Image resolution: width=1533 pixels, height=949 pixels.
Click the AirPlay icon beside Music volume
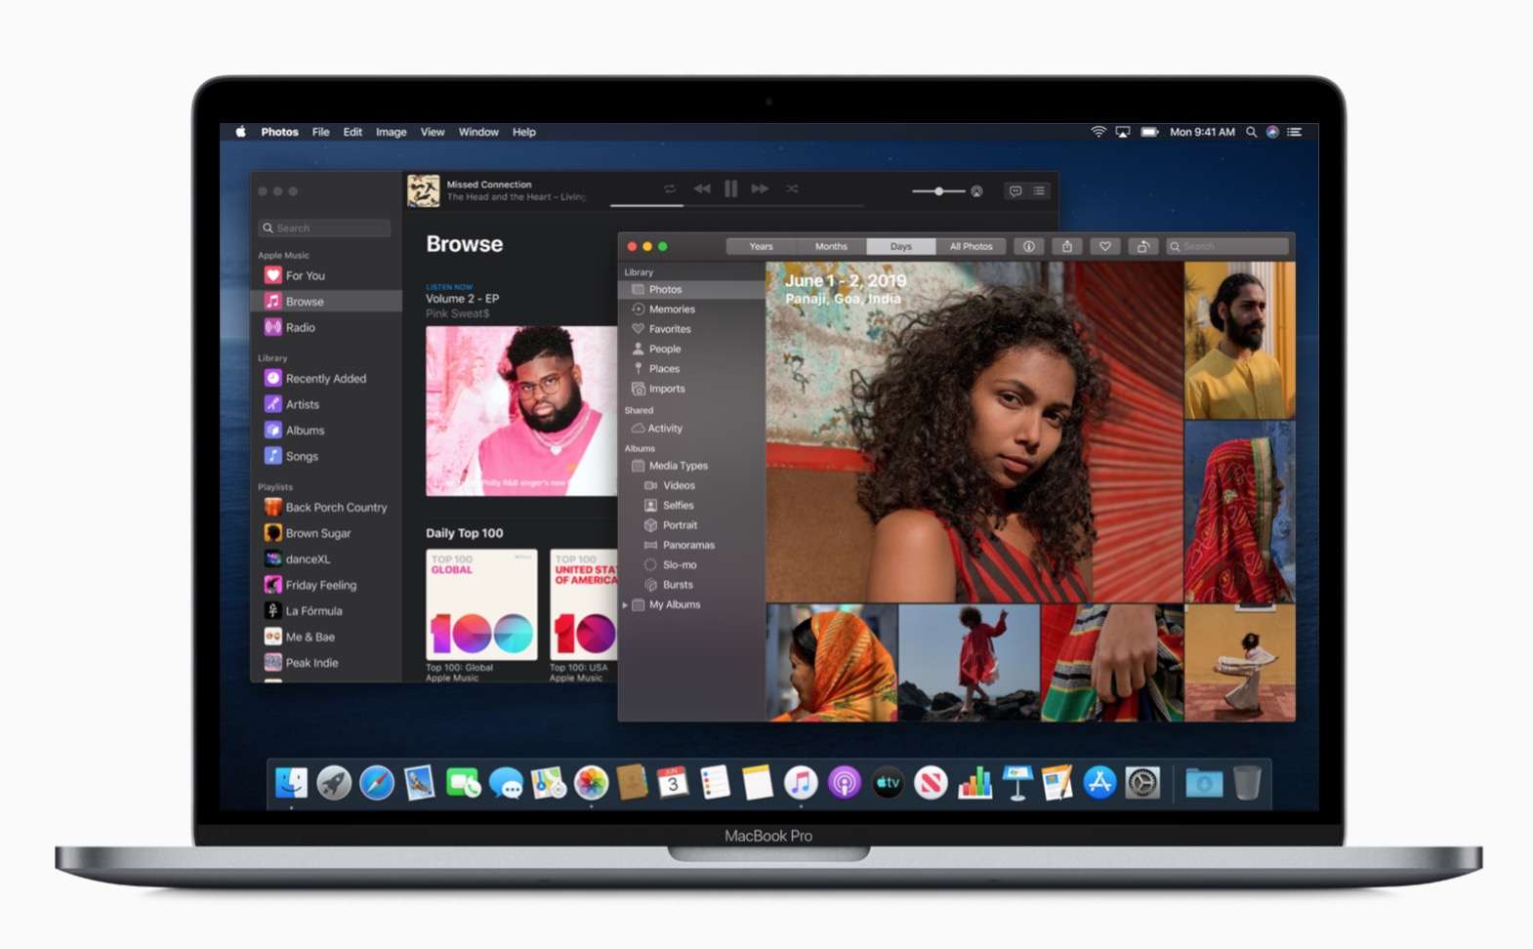coord(976,191)
